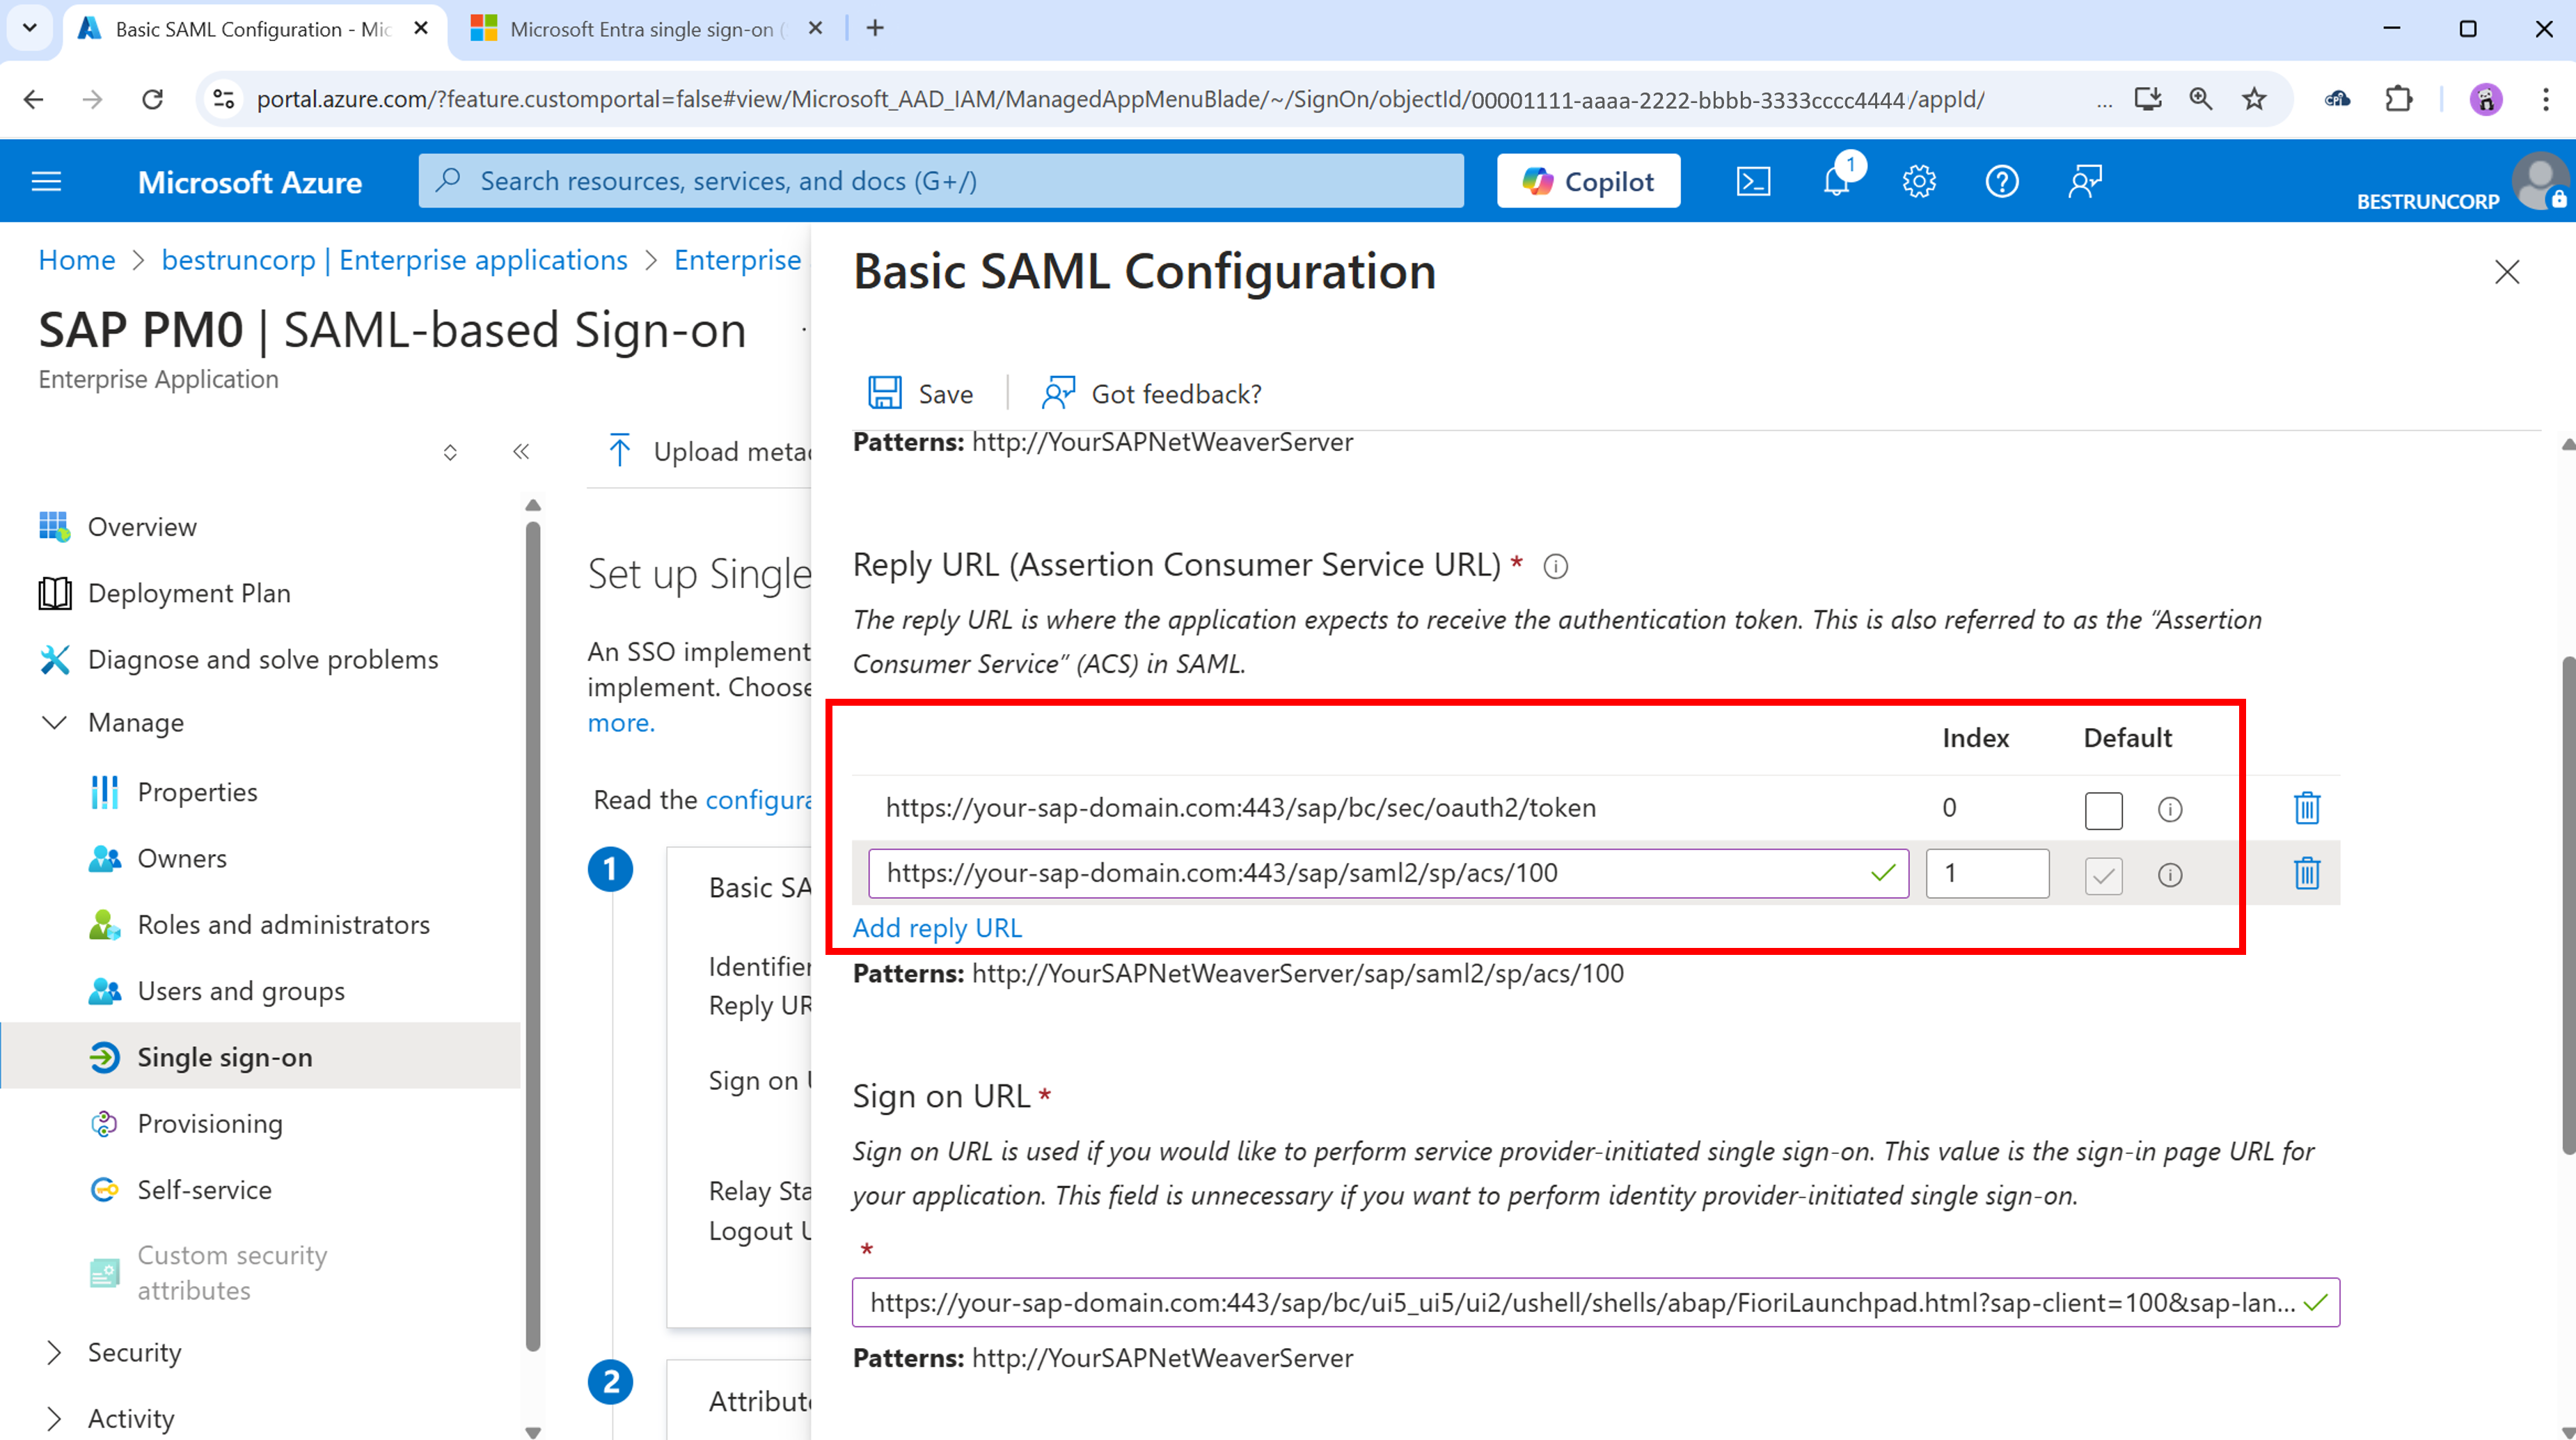
Task: Open Copilot assistant
Action: 1588,181
